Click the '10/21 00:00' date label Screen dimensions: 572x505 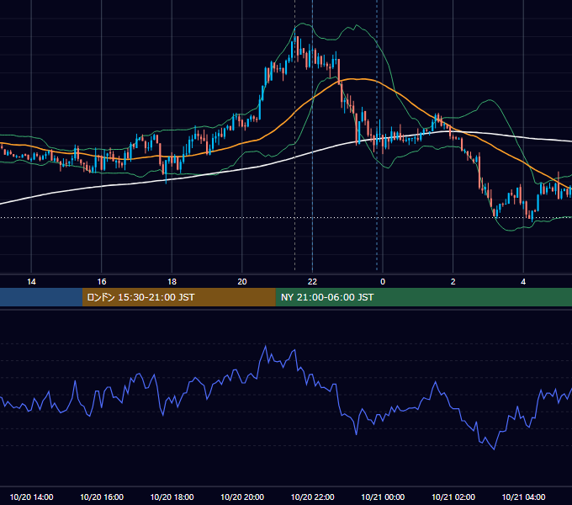[383, 497]
